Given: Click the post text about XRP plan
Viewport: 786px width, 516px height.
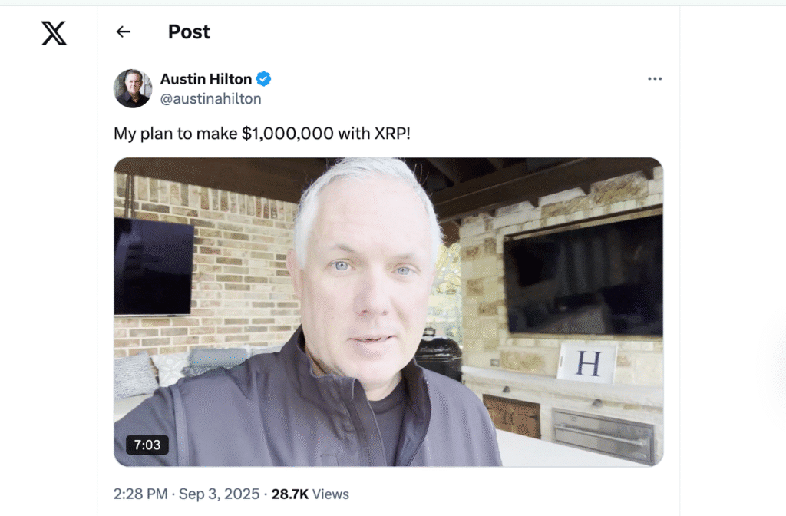Looking at the screenshot, I should pyautogui.click(x=262, y=134).
